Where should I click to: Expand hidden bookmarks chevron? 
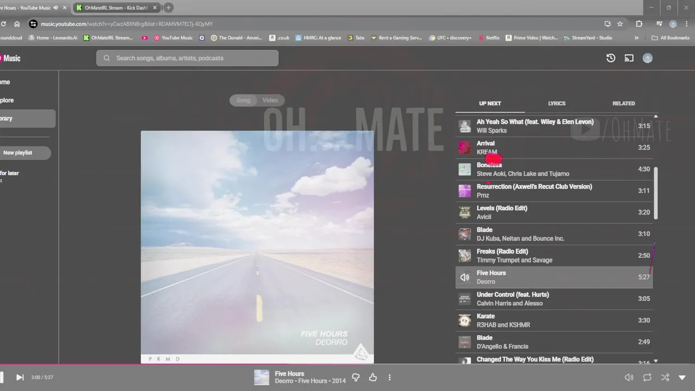point(636,38)
